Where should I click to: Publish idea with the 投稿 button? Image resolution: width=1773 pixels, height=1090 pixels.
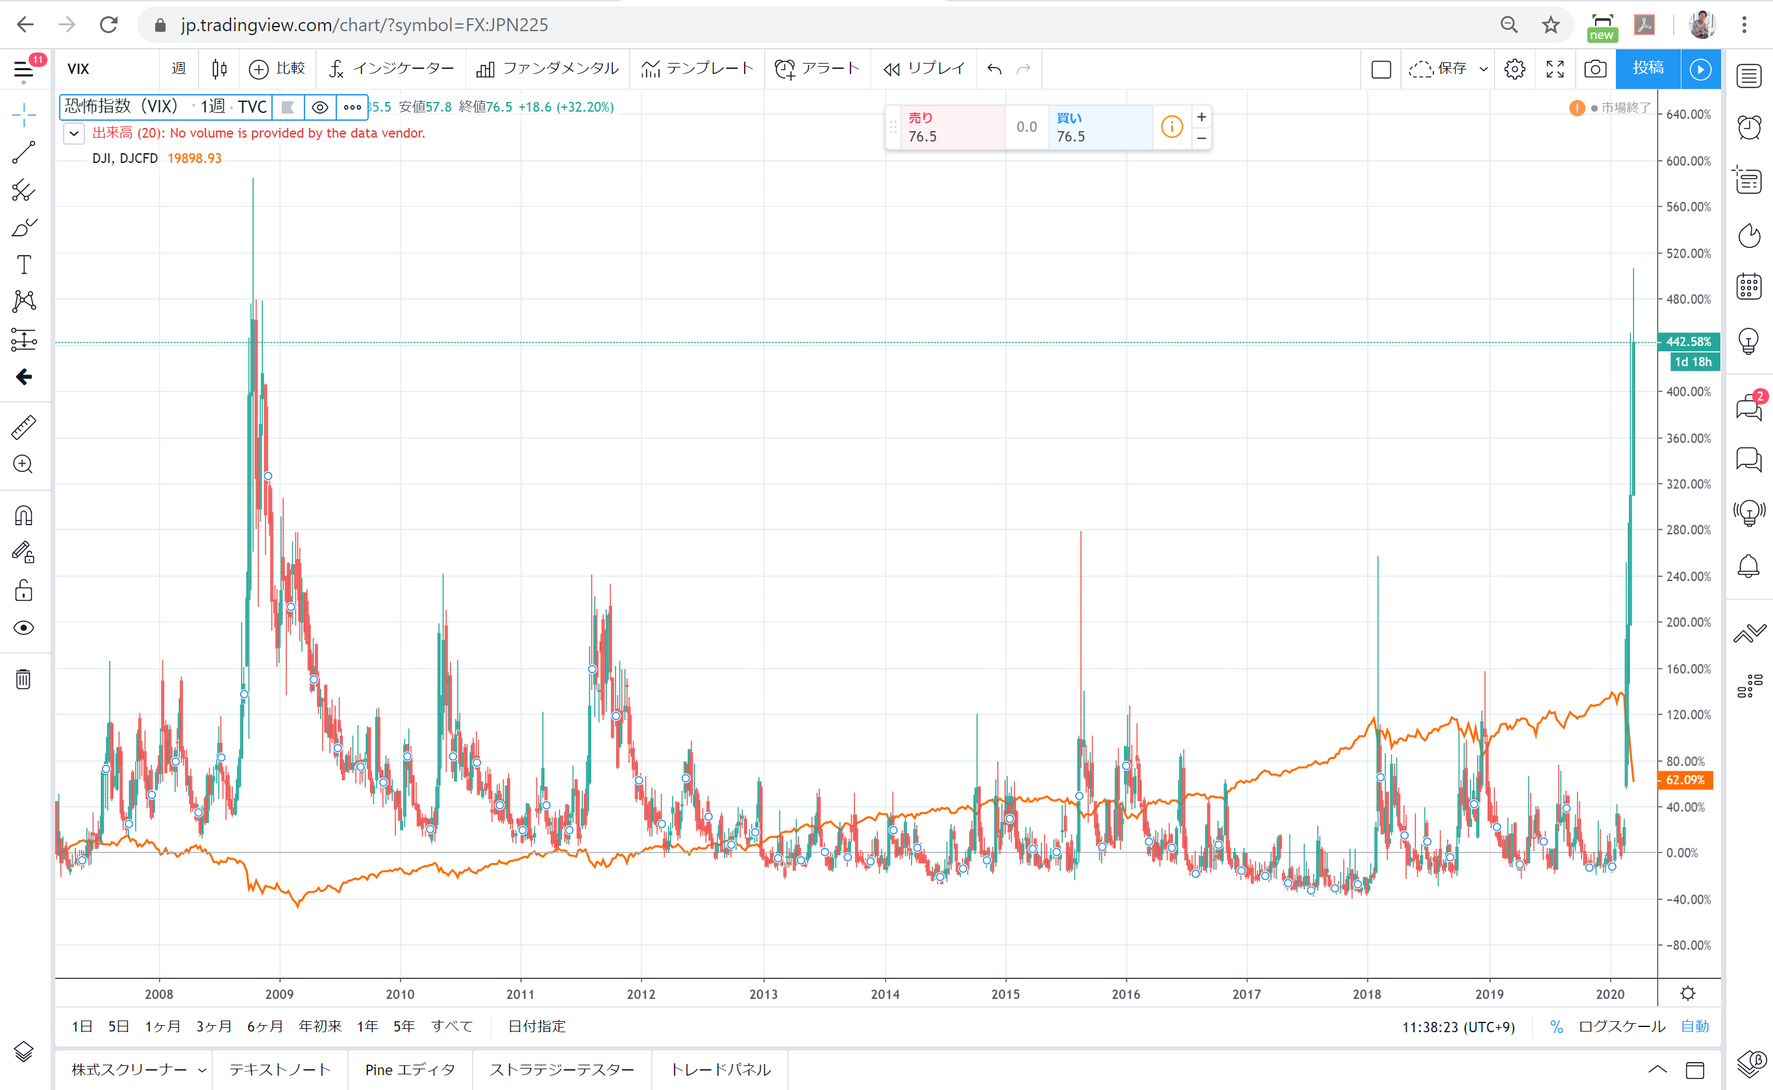point(1648,69)
